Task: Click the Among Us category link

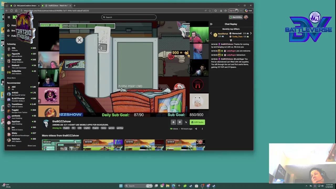Action: tap(57, 128)
